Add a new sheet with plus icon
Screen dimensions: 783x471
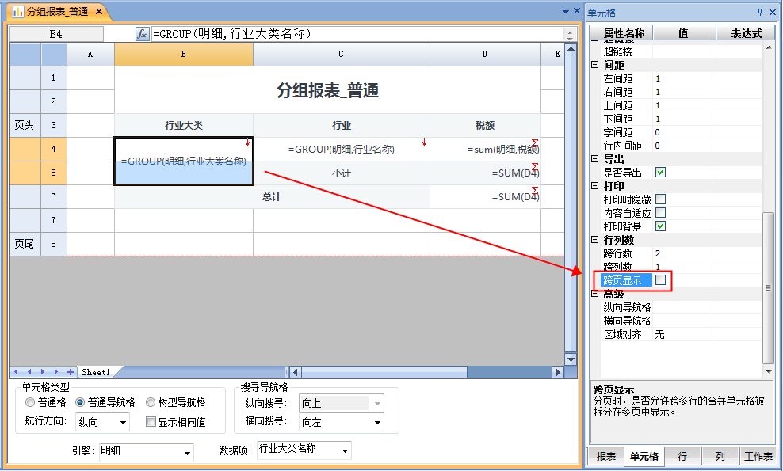tap(71, 371)
